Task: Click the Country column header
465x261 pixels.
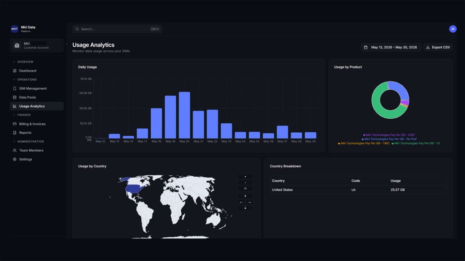Action: click(x=278, y=181)
